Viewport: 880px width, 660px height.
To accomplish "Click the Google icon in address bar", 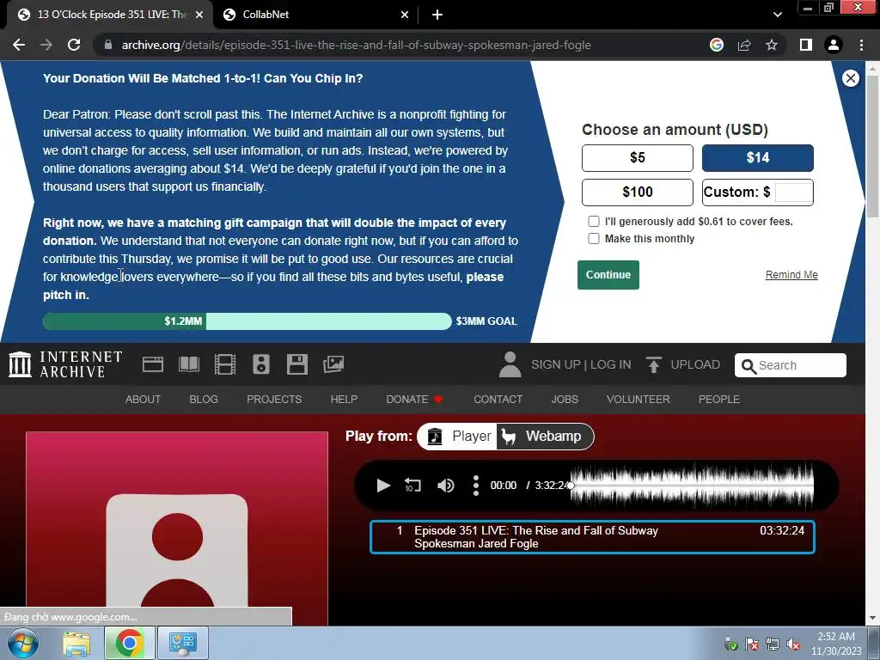I will tap(717, 45).
